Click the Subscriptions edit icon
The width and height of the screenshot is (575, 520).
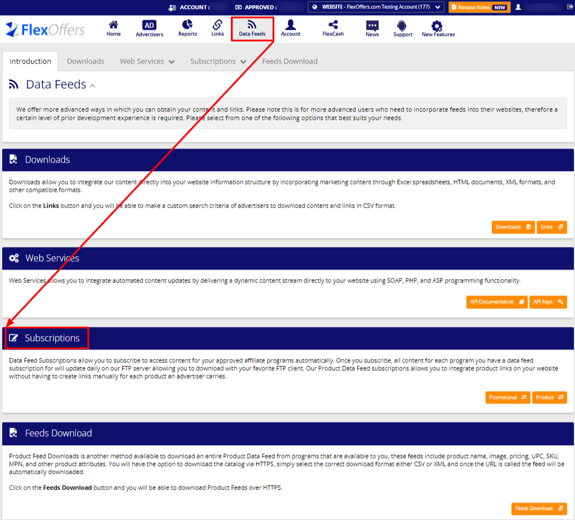click(14, 338)
